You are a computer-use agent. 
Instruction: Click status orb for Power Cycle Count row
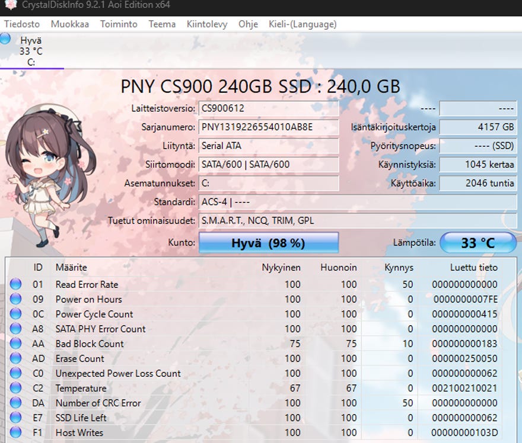click(15, 314)
